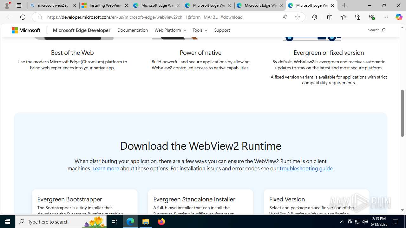
Task: Close the Installing WebView tab
Action: (126, 5)
